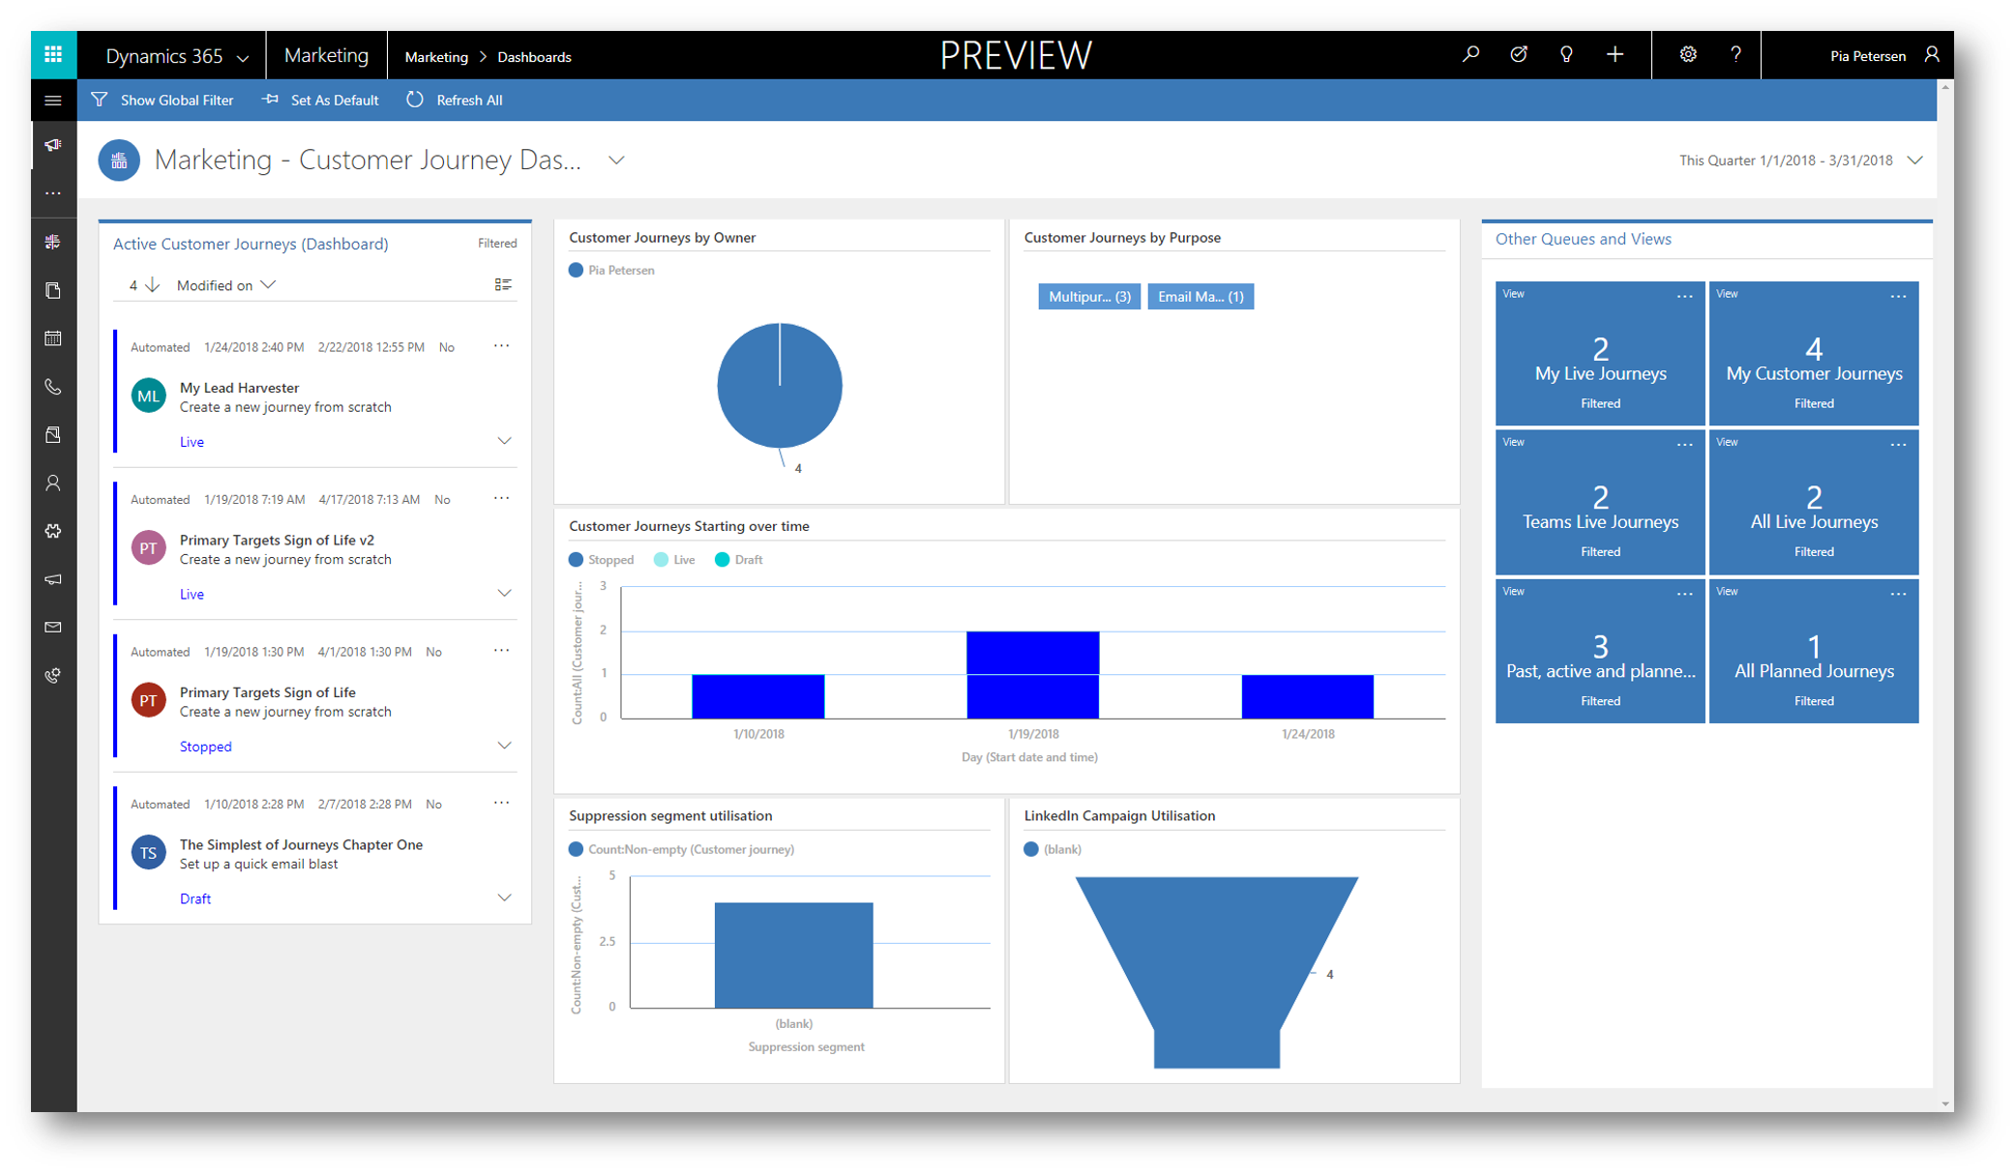Open the All Live Journeys tile
This screenshot has width=2016, height=1174.
1814,503
